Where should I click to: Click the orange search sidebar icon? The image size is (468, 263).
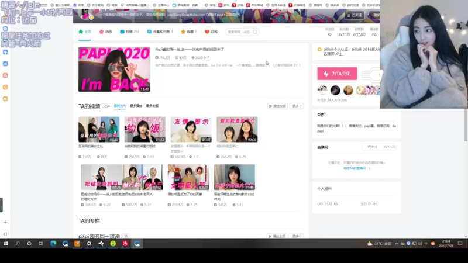coord(5,87)
